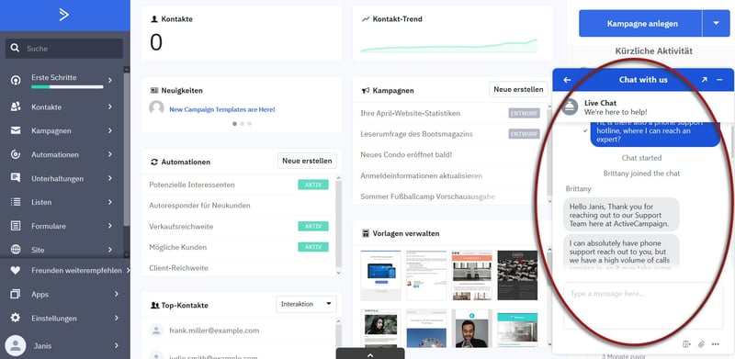
Task: Click the Janis user avatar
Action: coord(16,346)
